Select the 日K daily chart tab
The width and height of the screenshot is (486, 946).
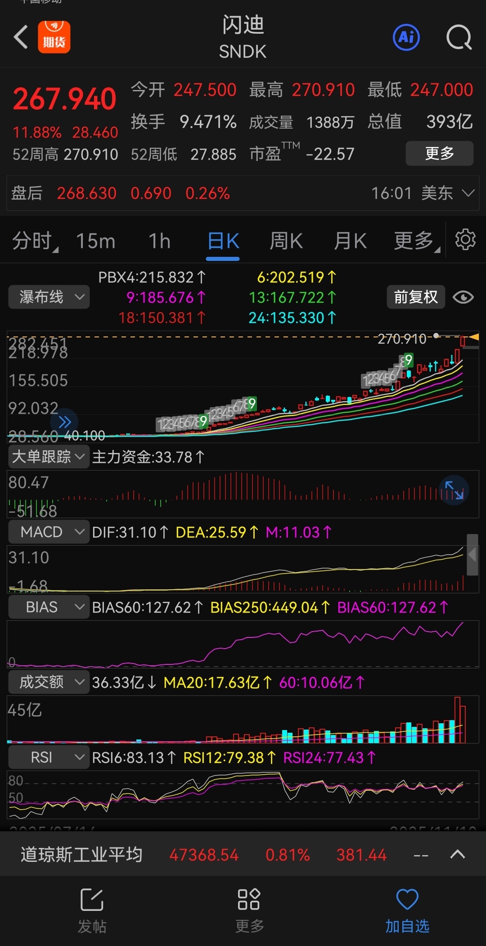tap(223, 241)
